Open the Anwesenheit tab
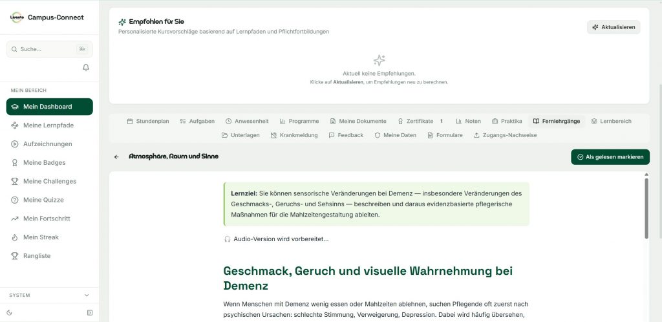Screen dimensions: 662x322 point(247,121)
